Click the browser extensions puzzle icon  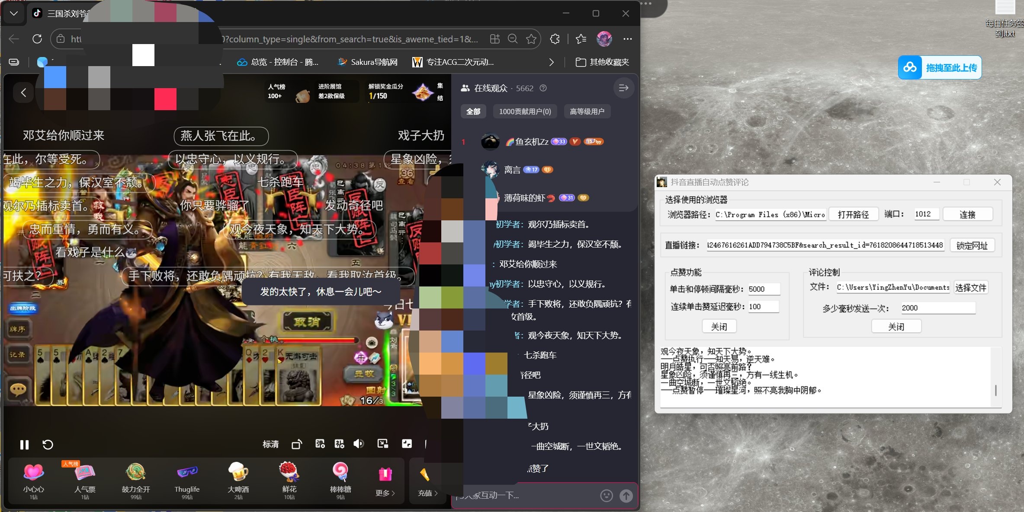point(554,39)
